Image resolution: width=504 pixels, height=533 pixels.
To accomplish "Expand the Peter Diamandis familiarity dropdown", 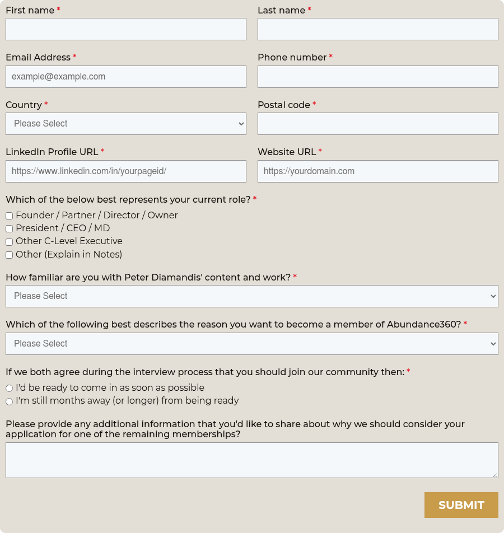I will (x=251, y=296).
